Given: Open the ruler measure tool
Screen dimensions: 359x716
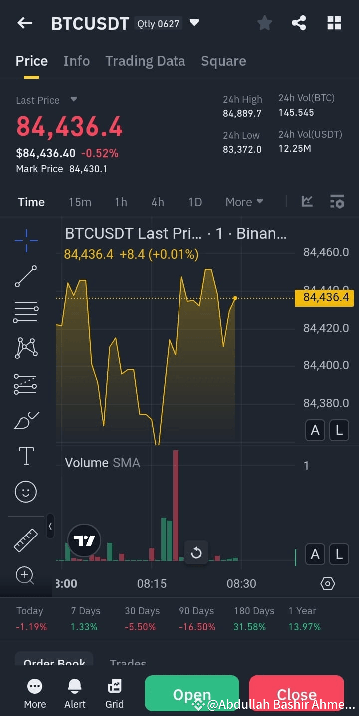Looking at the screenshot, I should [x=26, y=540].
